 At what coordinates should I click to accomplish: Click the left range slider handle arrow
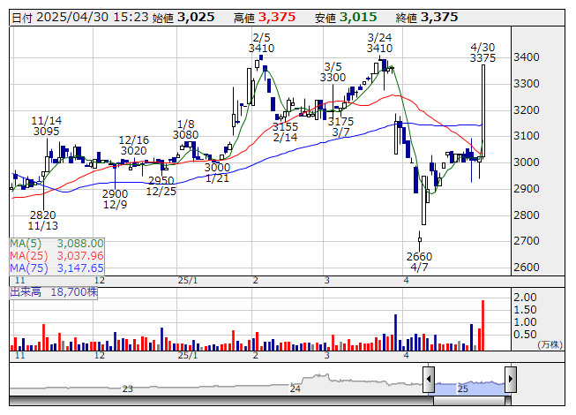coord(429,380)
